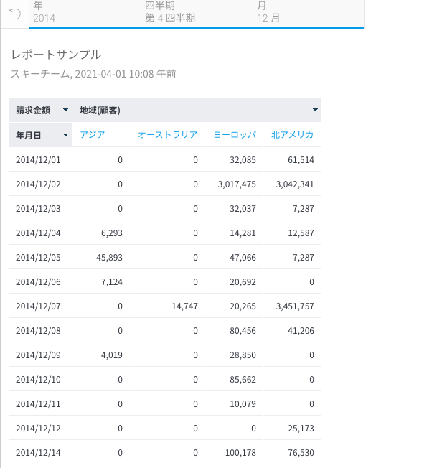Click the ヨーロッパ column header link

(x=235, y=135)
